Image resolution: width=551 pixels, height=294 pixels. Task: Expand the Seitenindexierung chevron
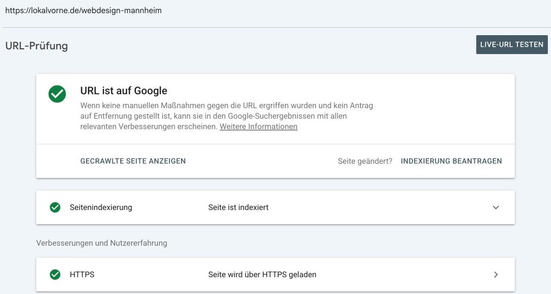pos(496,207)
